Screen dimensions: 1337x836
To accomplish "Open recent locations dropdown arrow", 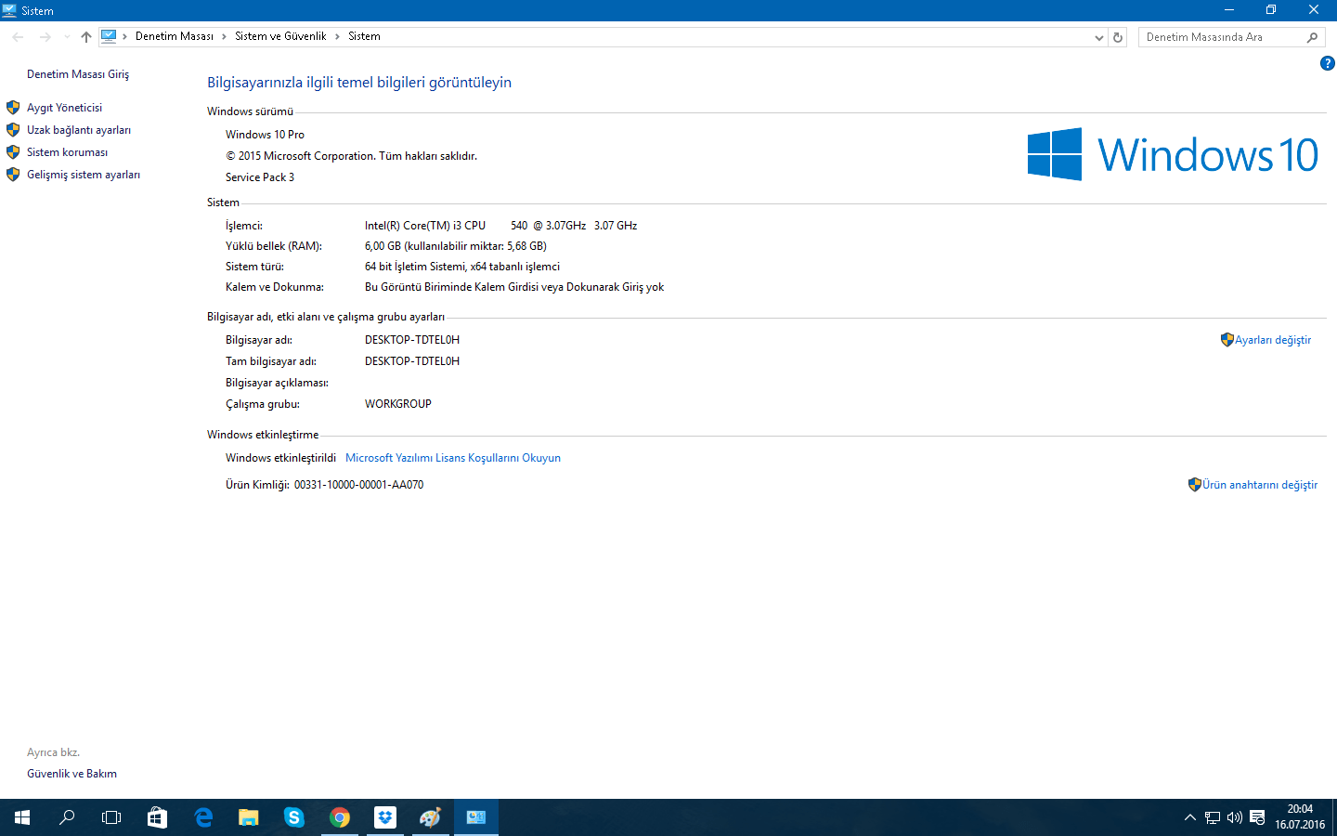I will pyautogui.click(x=67, y=37).
